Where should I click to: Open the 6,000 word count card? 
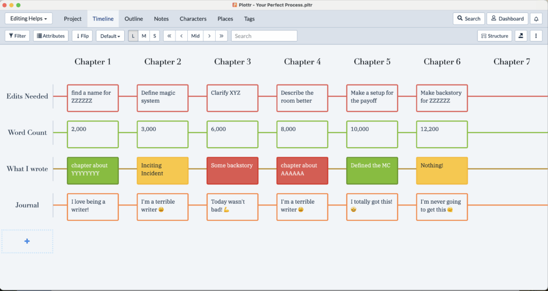(232, 134)
